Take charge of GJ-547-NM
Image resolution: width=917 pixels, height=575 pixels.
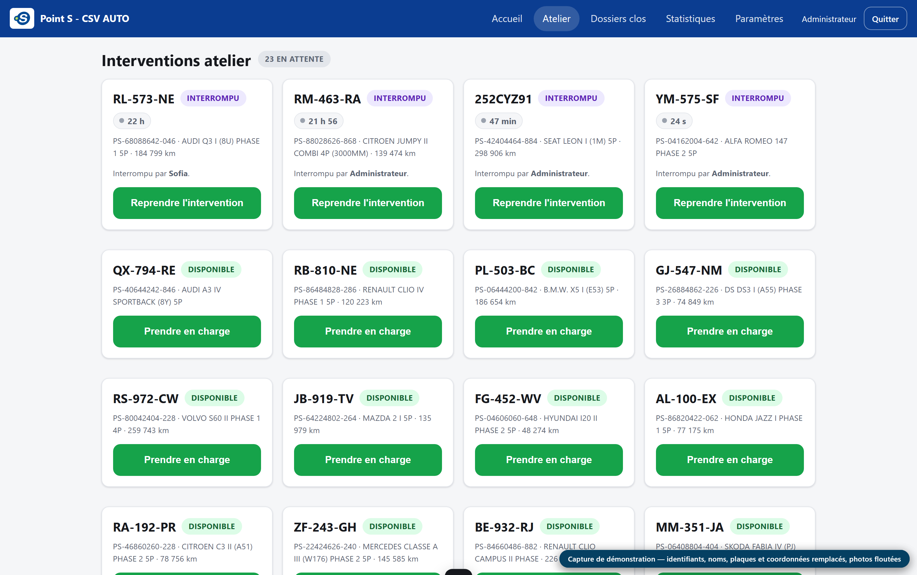[x=729, y=331]
